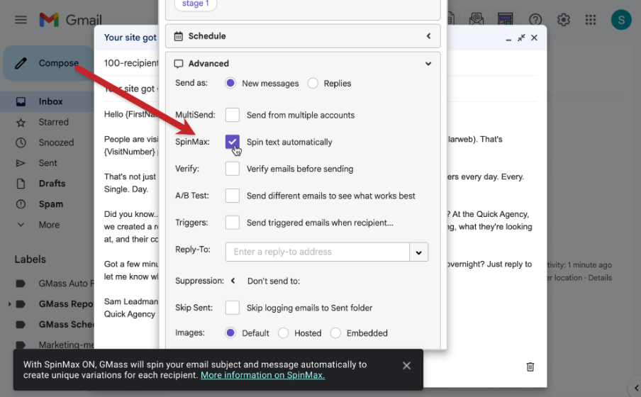
Task: Open the Google apps grid icon
Action: pos(591,20)
